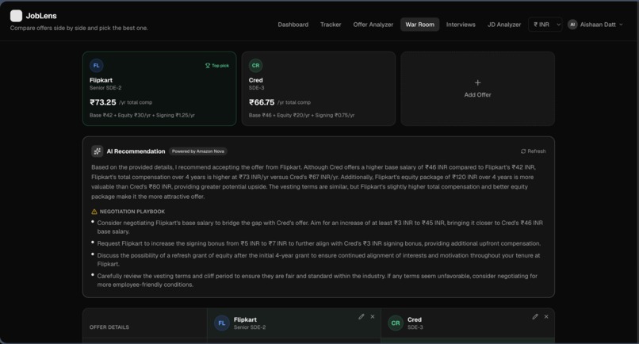The width and height of the screenshot is (639, 344).
Task: Expand the Aishaan Datt account menu
Action: click(x=595, y=25)
